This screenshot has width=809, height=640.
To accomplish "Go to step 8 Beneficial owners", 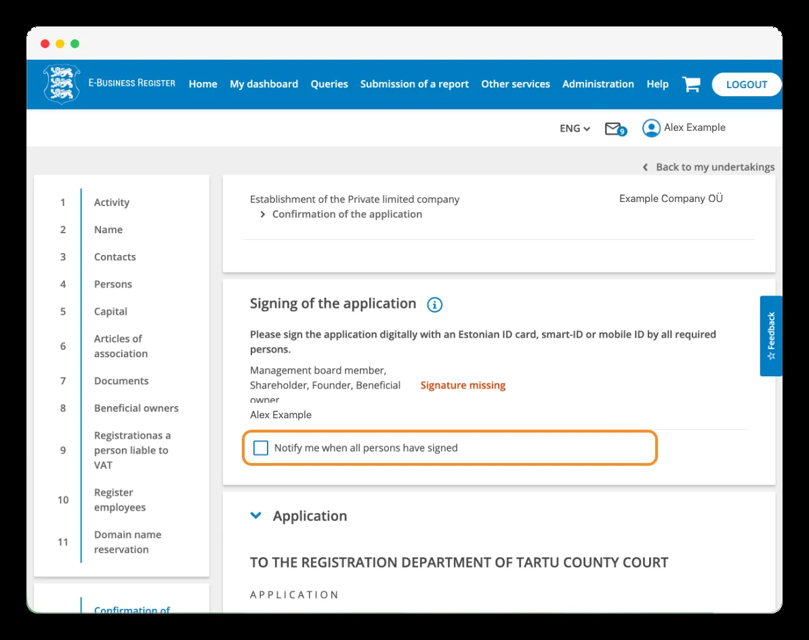I will 136,408.
